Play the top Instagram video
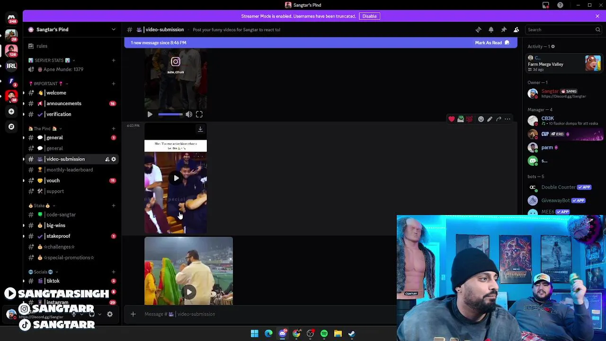The height and width of the screenshot is (341, 606). 150,114
